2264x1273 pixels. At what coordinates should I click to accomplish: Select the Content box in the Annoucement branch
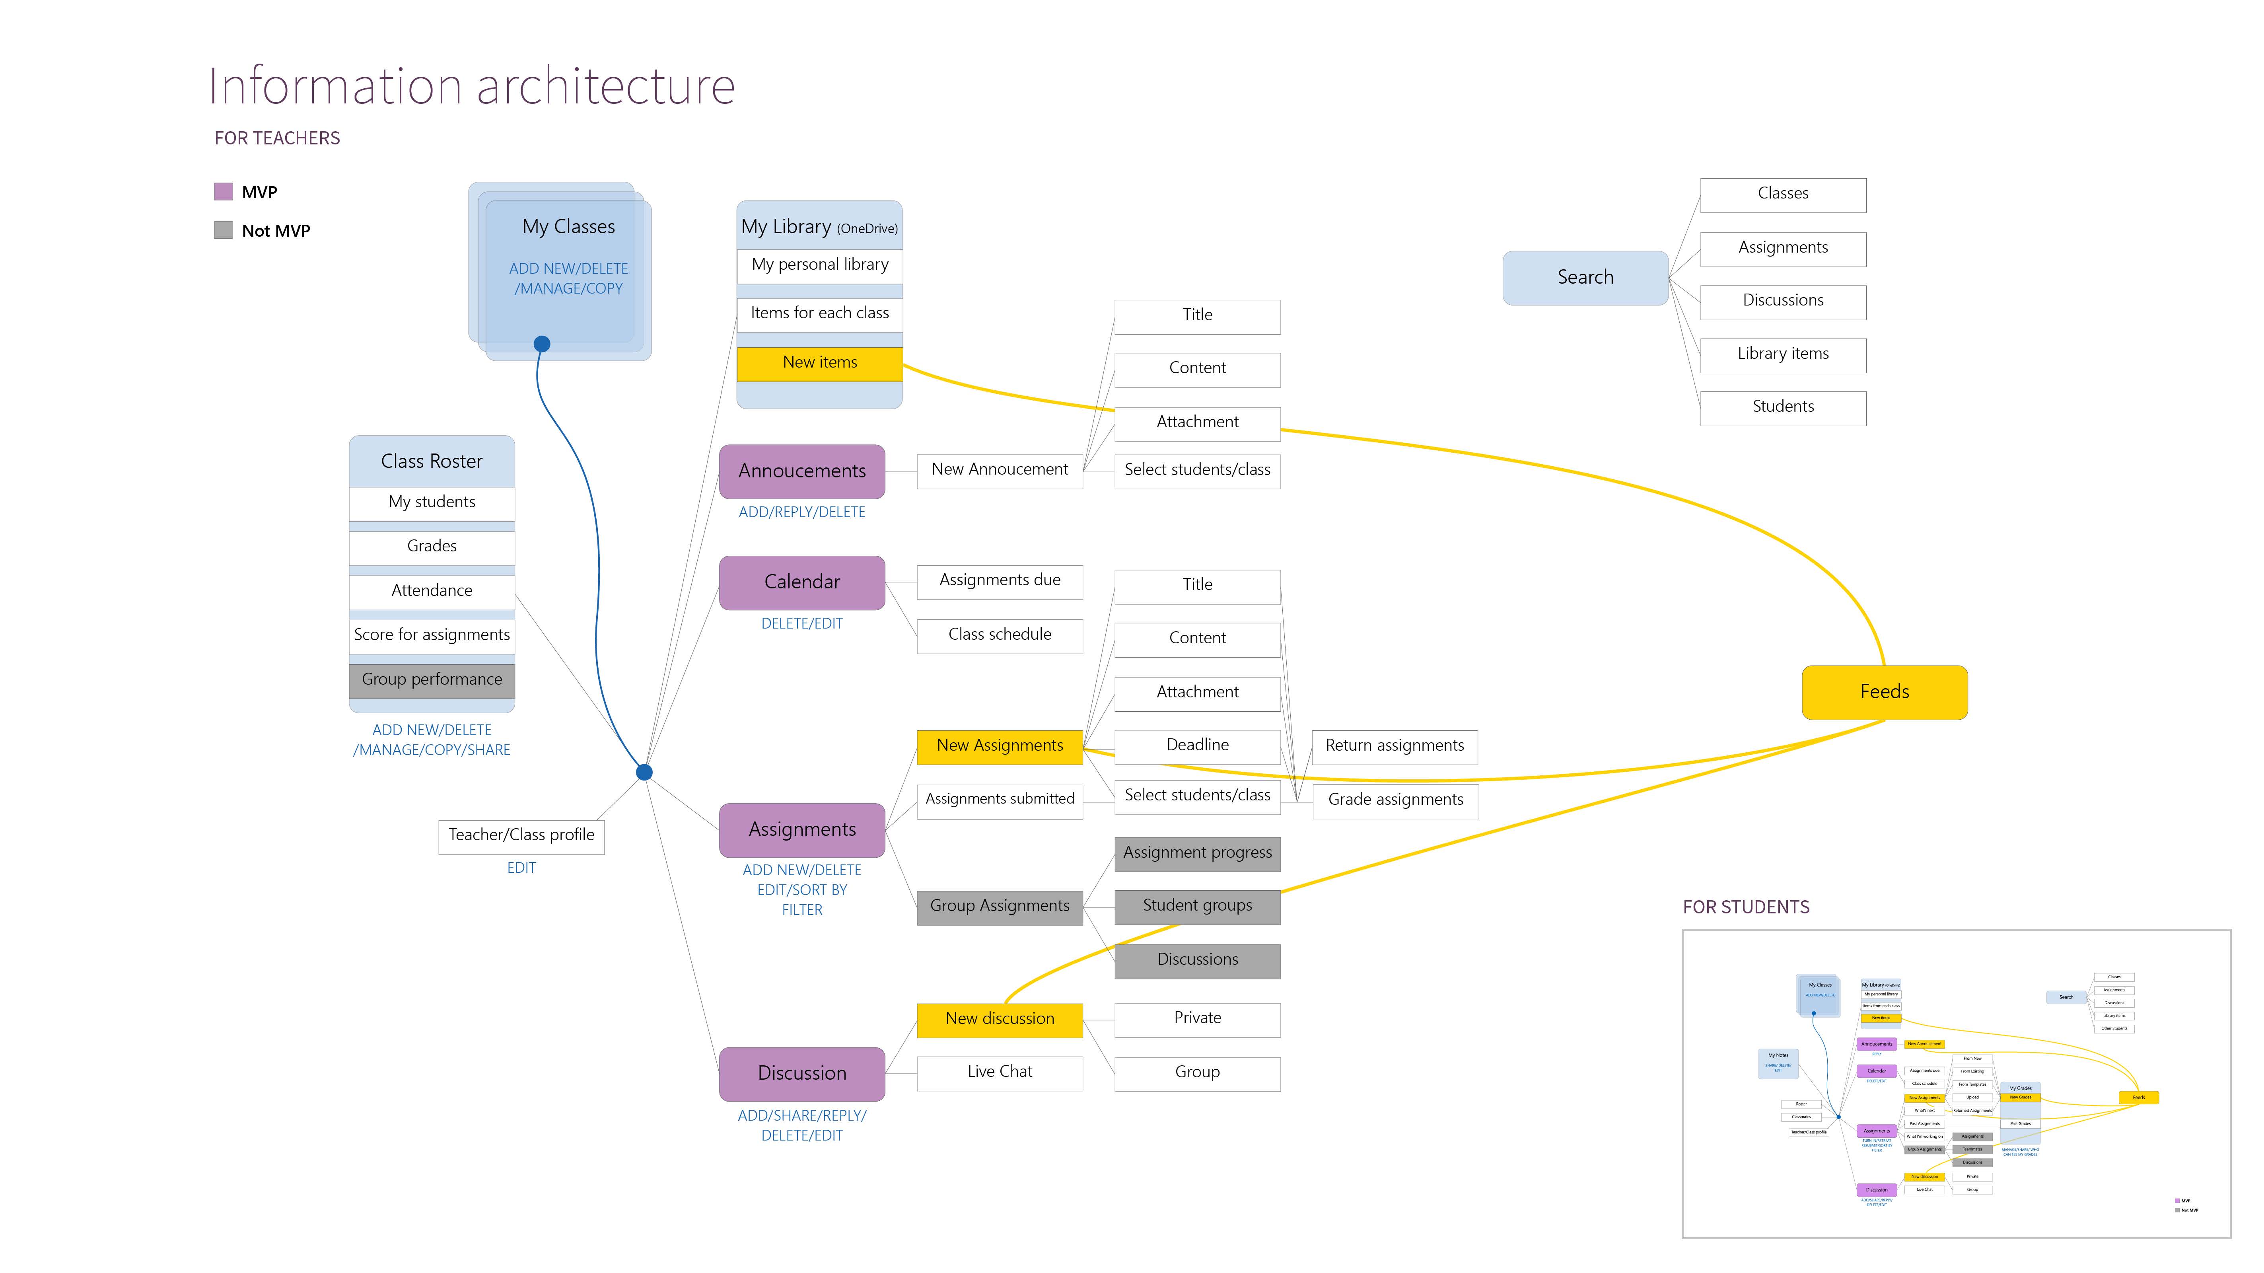click(1198, 370)
